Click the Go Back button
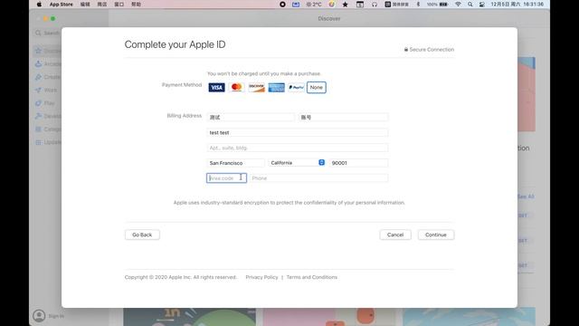579x326 pixels. pos(142,235)
